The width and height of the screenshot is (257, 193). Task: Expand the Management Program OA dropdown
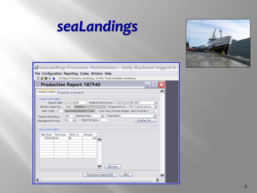click(x=74, y=120)
